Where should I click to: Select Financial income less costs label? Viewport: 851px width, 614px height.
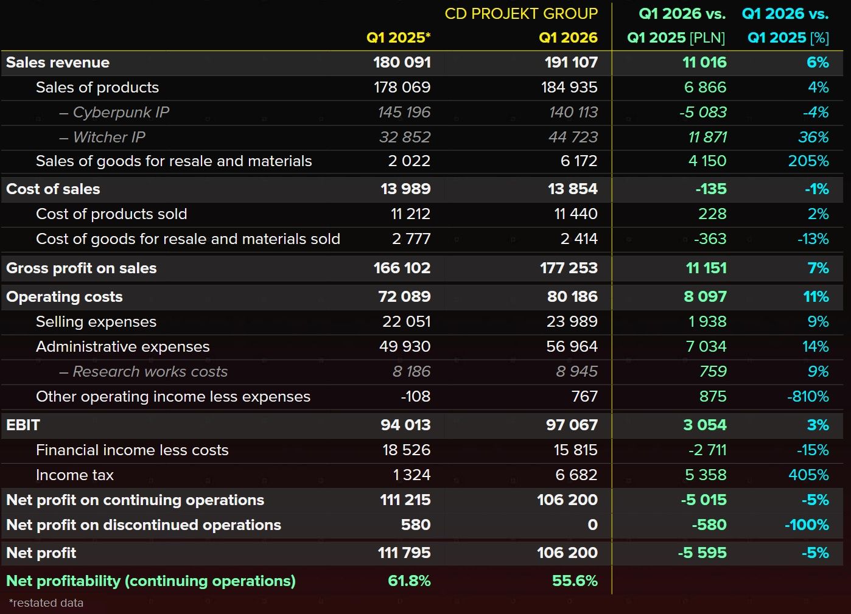point(132,450)
